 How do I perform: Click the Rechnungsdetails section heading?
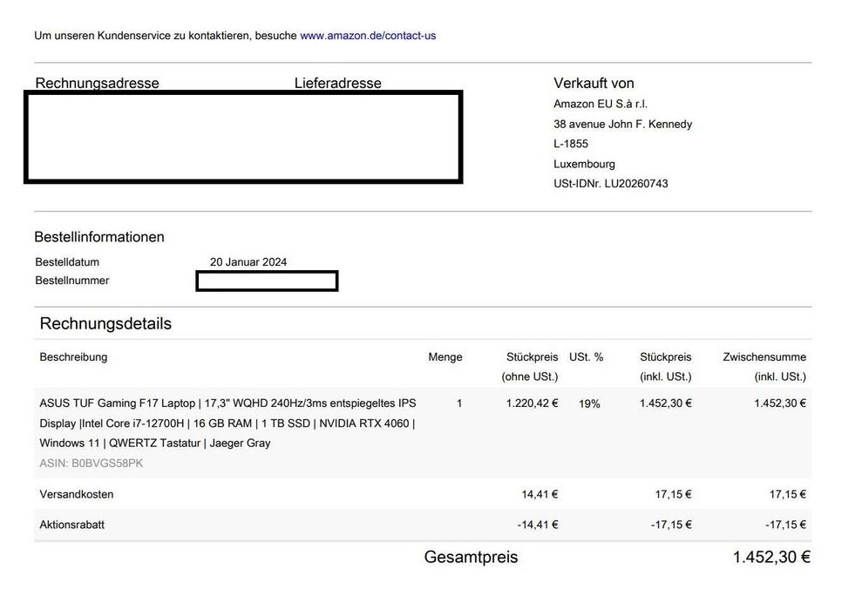(105, 324)
